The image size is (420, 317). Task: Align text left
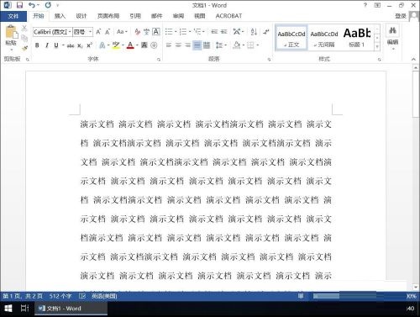tap(169, 45)
